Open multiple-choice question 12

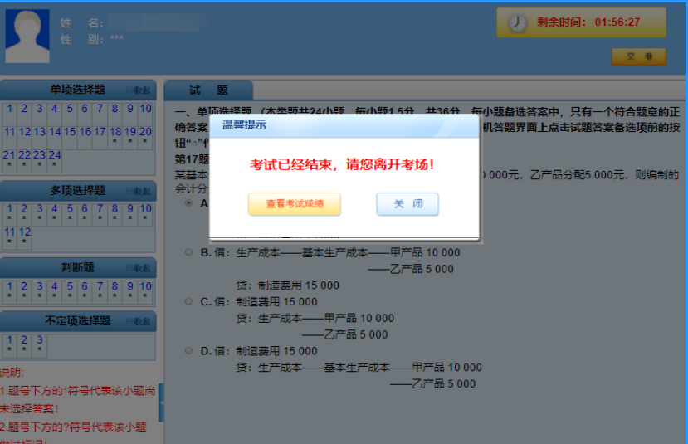click(x=24, y=232)
